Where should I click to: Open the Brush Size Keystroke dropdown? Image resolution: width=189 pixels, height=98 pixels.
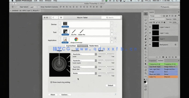(x=84, y=67)
